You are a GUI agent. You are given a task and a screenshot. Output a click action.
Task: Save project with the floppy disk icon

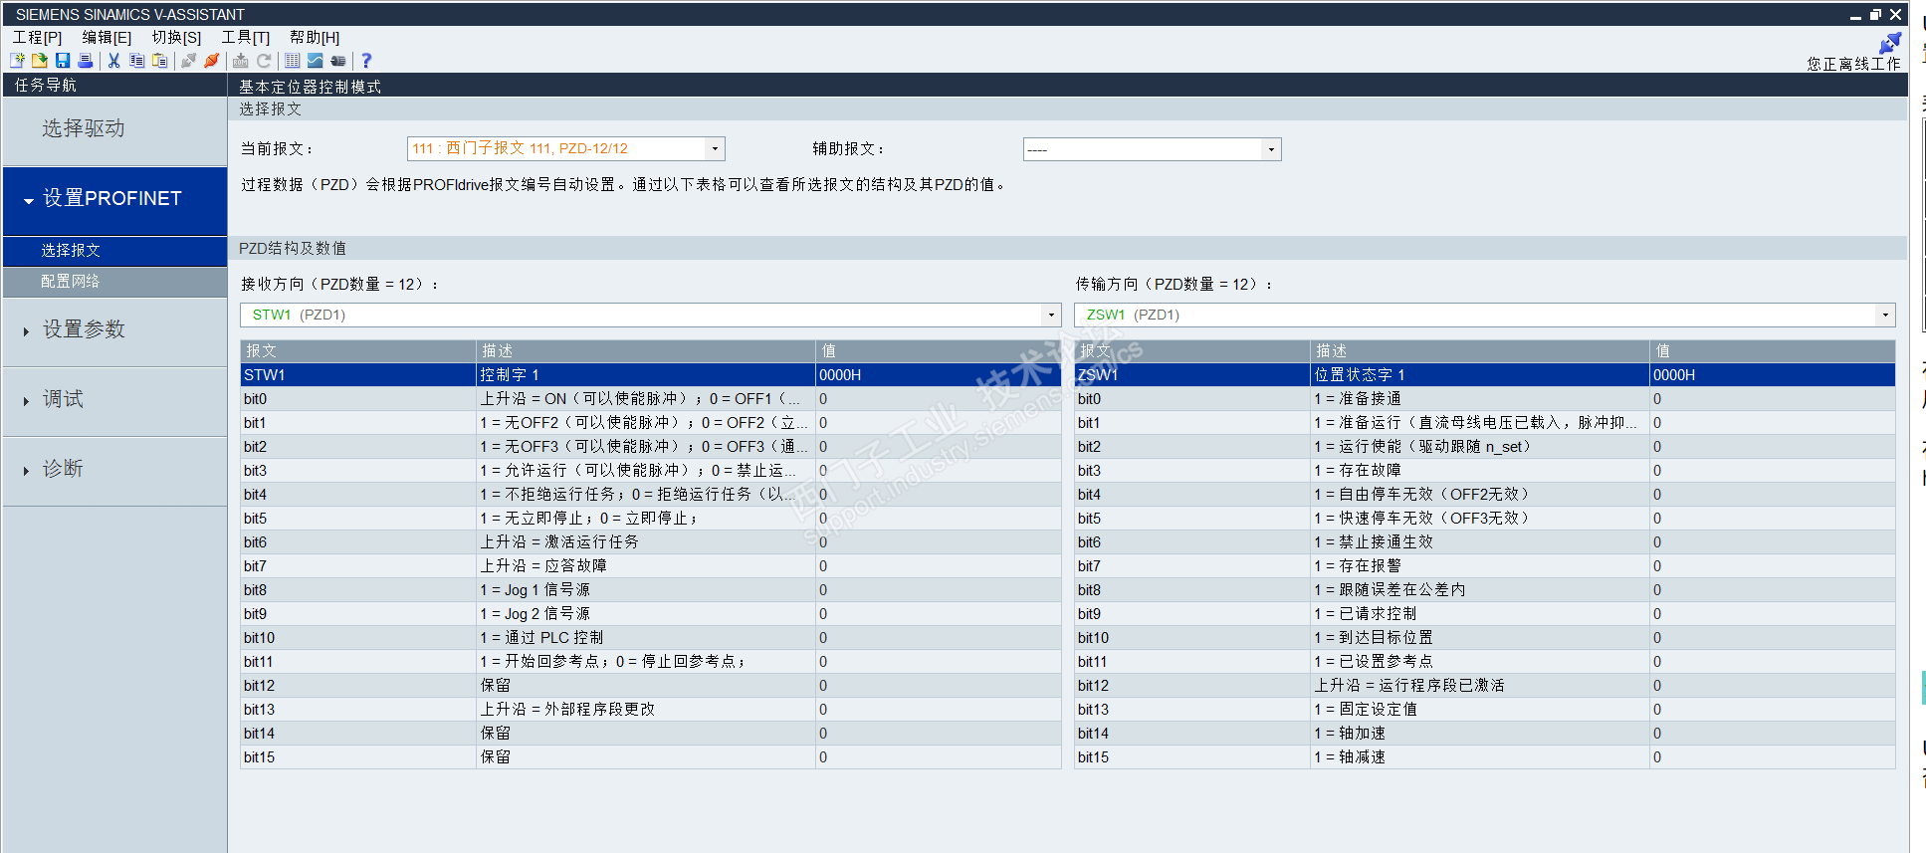(x=62, y=61)
